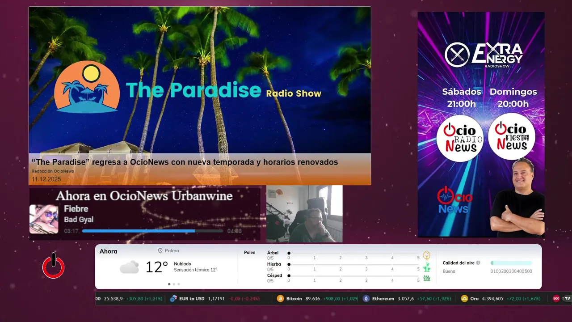Click the Domingos 20:00h schedule text
The image size is (572, 322).
[513, 98]
